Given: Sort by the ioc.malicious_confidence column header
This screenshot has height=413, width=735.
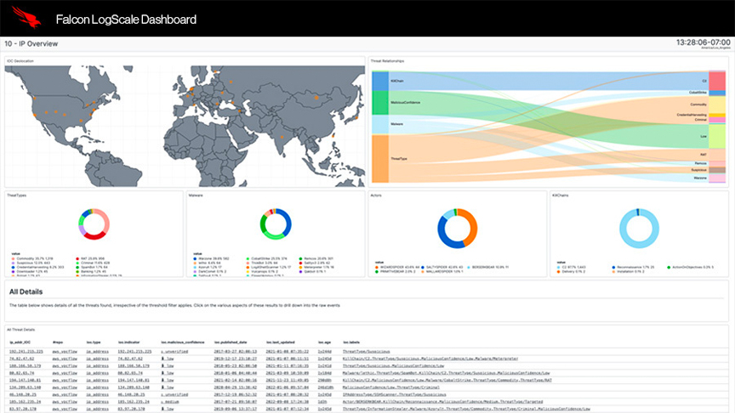Looking at the screenshot, I should (x=183, y=342).
